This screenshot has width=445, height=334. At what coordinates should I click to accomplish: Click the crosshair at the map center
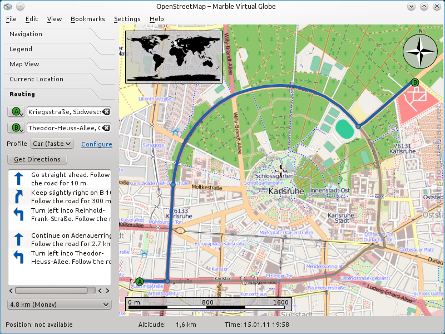(x=281, y=170)
